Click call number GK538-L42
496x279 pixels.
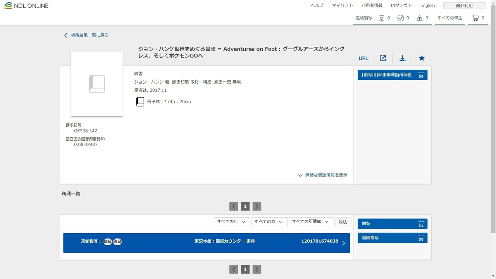pos(86,131)
